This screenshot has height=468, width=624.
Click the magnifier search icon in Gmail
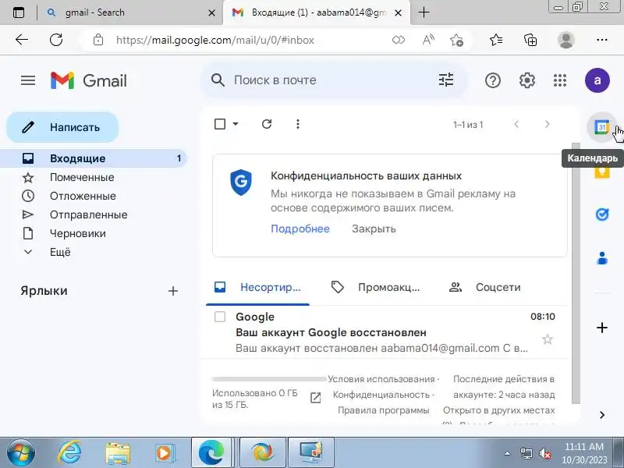pos(218,80)
